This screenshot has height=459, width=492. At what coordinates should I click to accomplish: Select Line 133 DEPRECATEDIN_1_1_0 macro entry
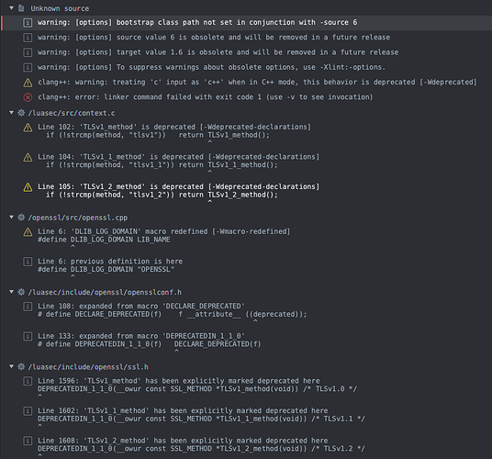click(x=149, y=340)
